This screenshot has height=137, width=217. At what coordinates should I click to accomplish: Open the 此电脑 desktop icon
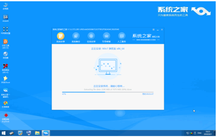(6, 6)
